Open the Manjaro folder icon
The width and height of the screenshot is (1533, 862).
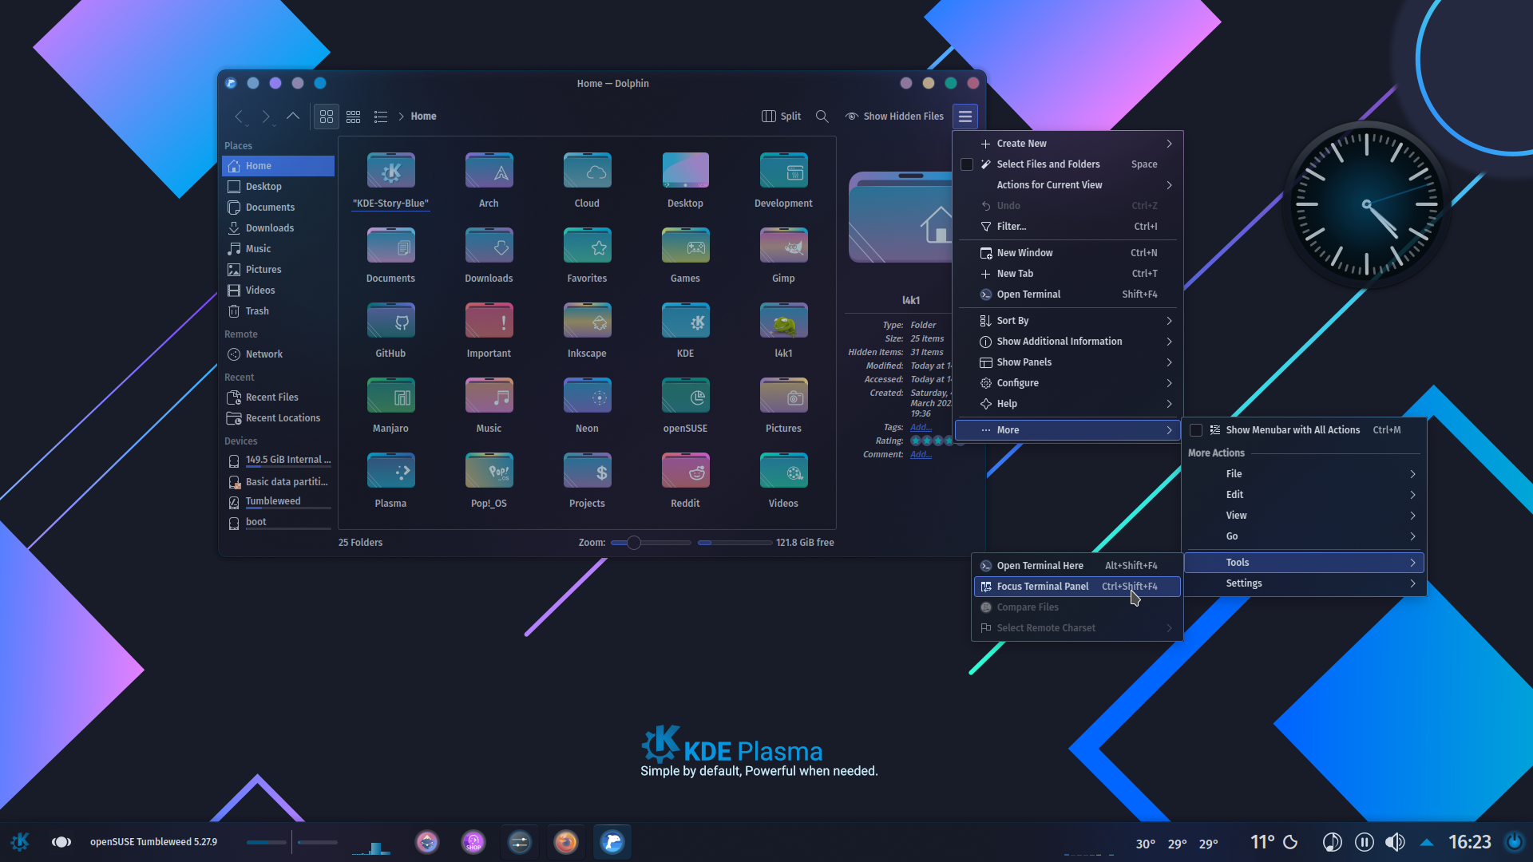[x=390, y=396]
